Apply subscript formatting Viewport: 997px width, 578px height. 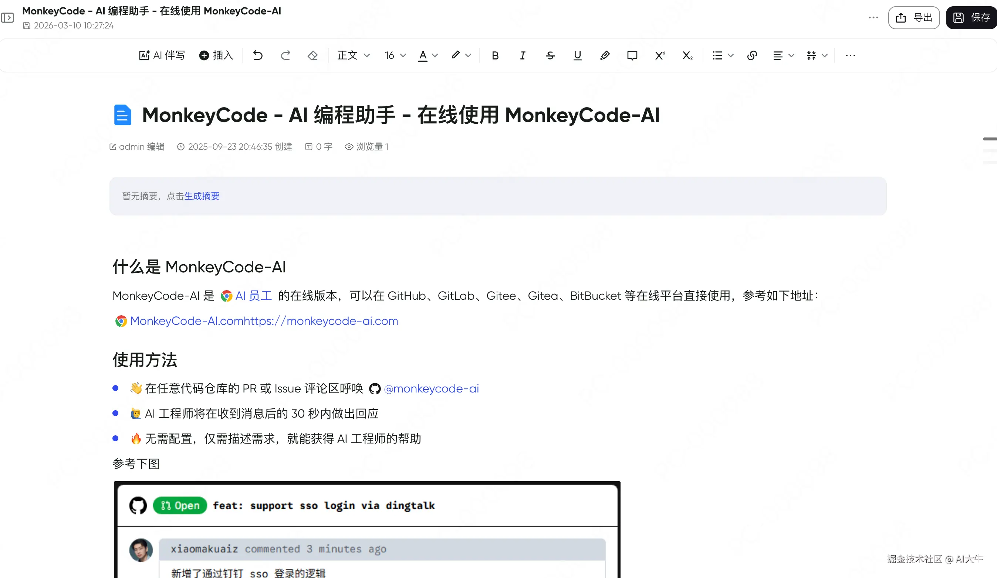coord(687,55)
